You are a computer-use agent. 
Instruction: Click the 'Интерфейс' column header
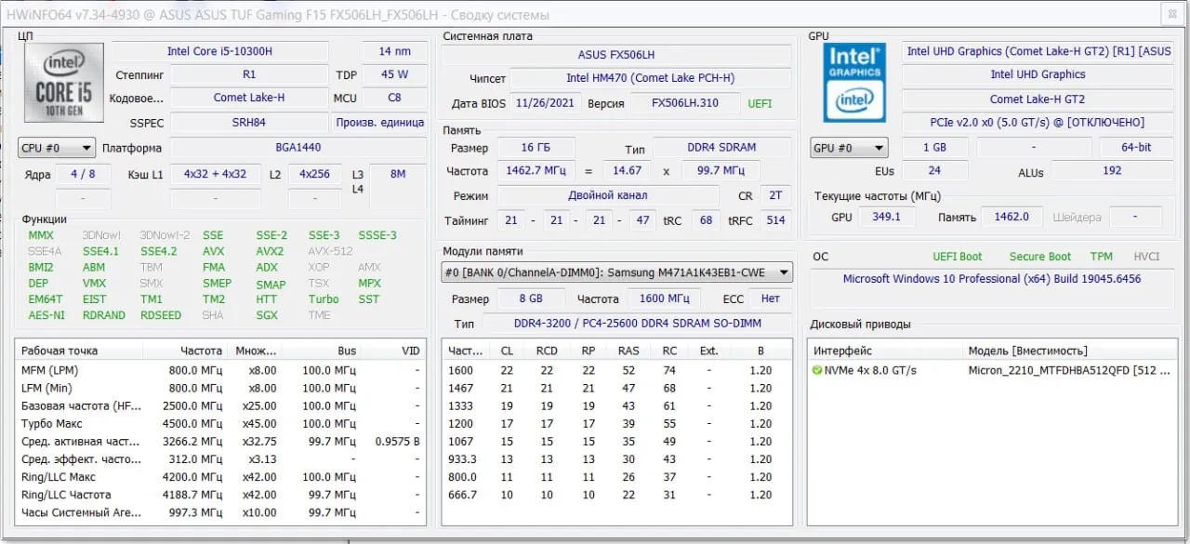pos(843,351)
